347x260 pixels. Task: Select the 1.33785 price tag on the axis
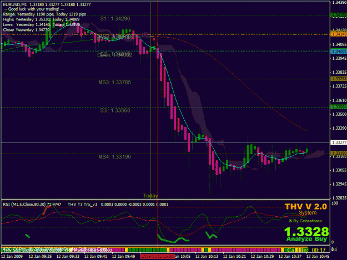339,79
